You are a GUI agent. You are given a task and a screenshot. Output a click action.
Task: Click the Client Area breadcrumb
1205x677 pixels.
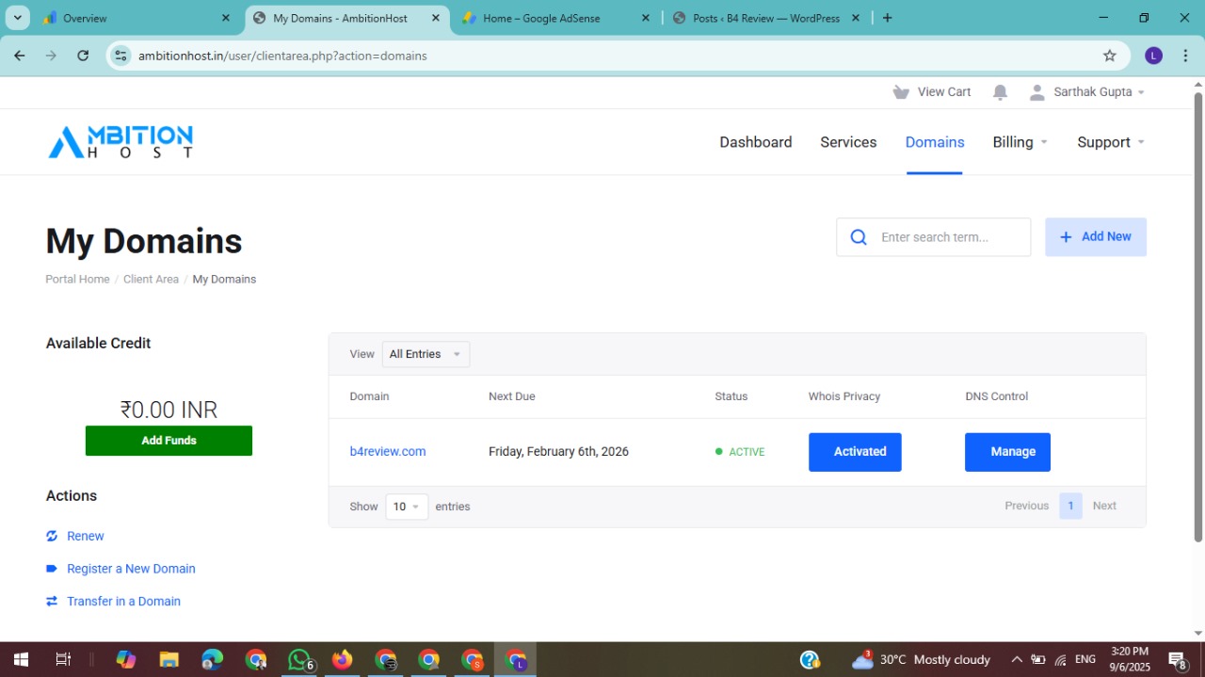point(151,280)
